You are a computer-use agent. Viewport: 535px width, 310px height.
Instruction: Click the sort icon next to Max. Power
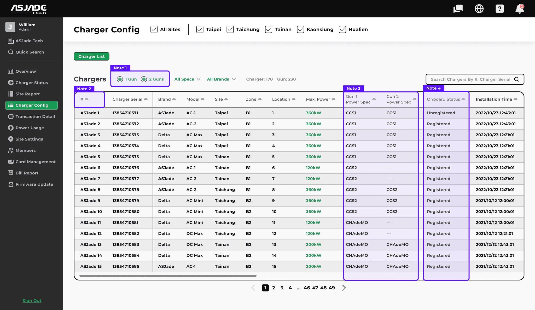333,99
